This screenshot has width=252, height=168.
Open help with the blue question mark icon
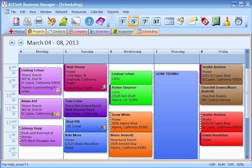point(89,21)
